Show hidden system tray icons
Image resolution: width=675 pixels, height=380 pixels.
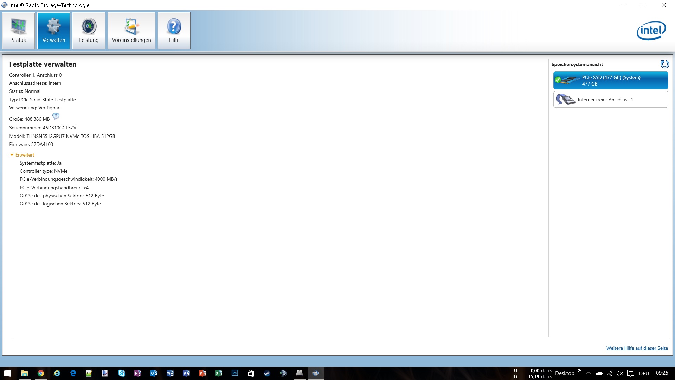[x=588, y=373]
